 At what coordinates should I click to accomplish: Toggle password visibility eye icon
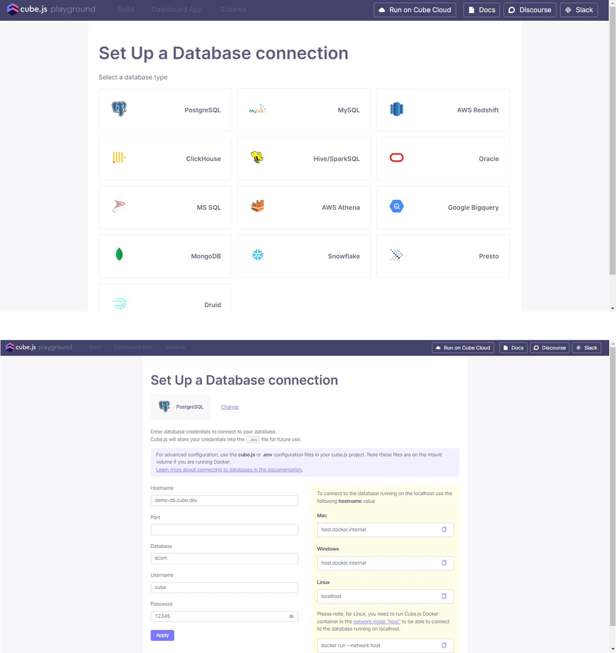click(291, 617)
